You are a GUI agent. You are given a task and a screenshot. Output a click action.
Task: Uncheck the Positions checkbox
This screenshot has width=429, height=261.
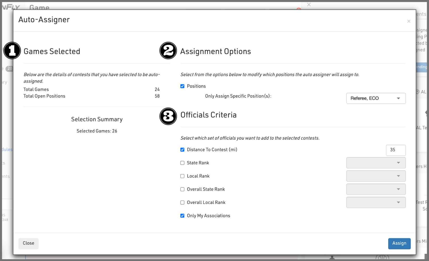(182, 86)
